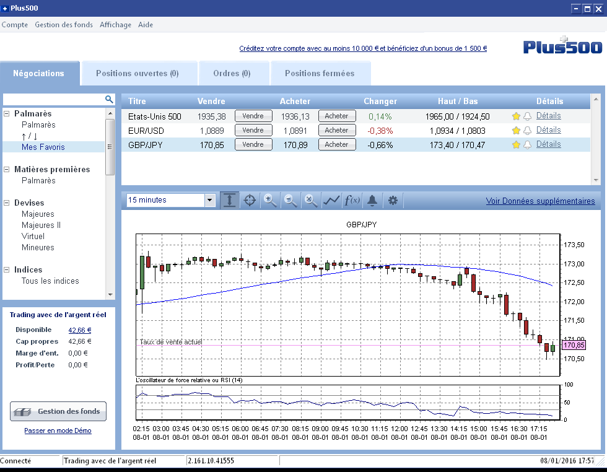The image size is (607, 472).
Task: Select the ↑ / ↓ movers item
Action: (x=30, y=136)
